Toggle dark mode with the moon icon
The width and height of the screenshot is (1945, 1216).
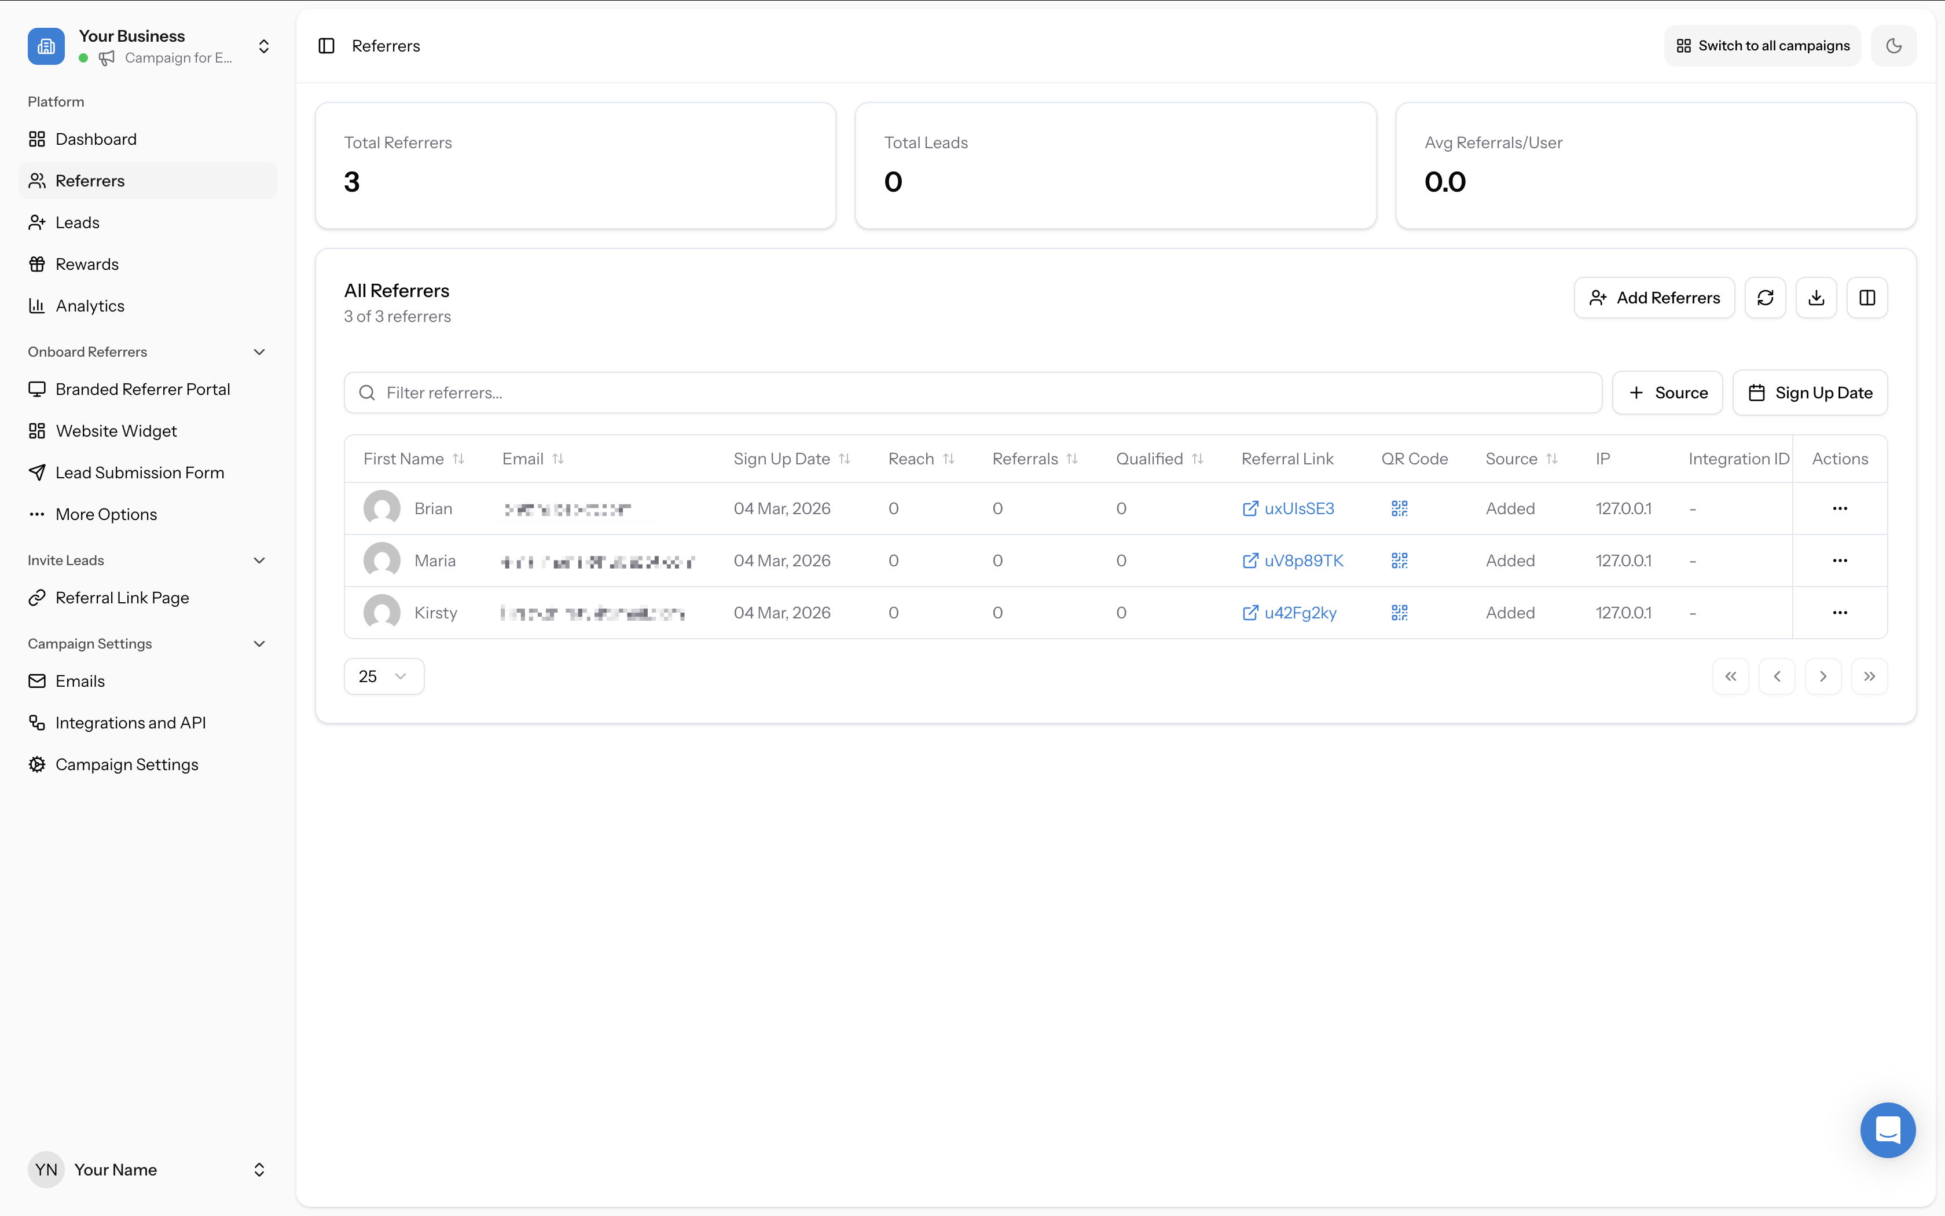point(1895,46)
